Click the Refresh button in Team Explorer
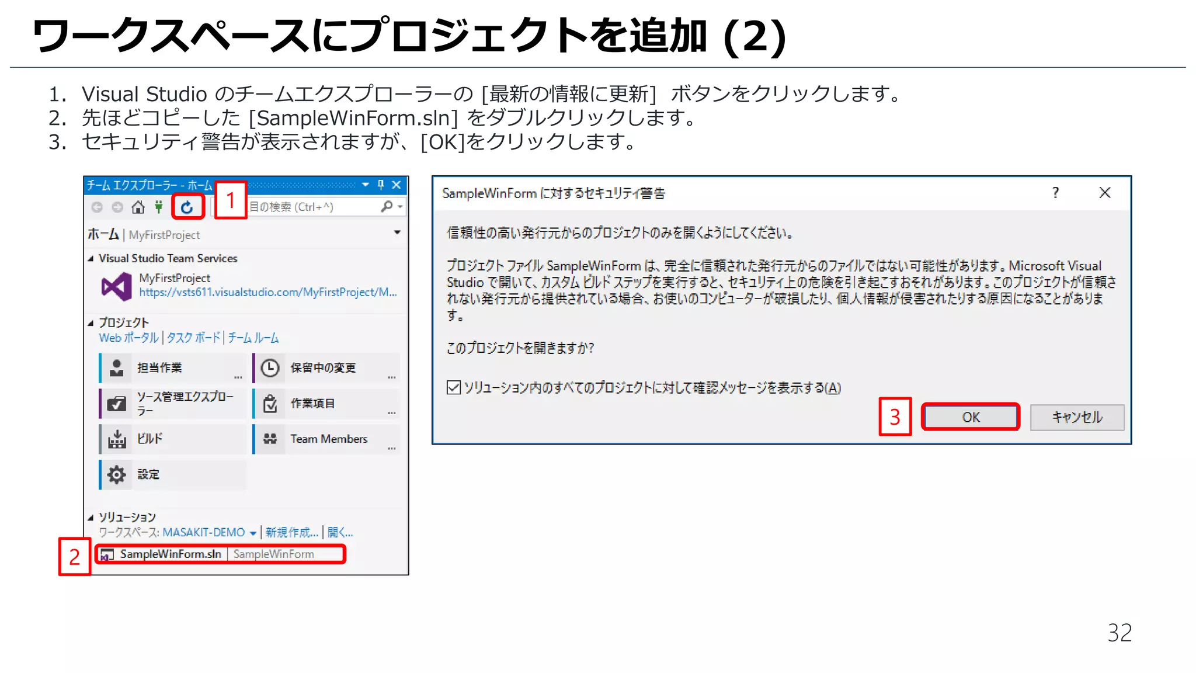The image size is (1196, 673). [187, 207]
